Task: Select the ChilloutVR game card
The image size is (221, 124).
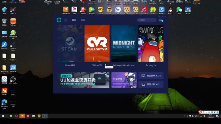Action: click(x=97, y=44)
